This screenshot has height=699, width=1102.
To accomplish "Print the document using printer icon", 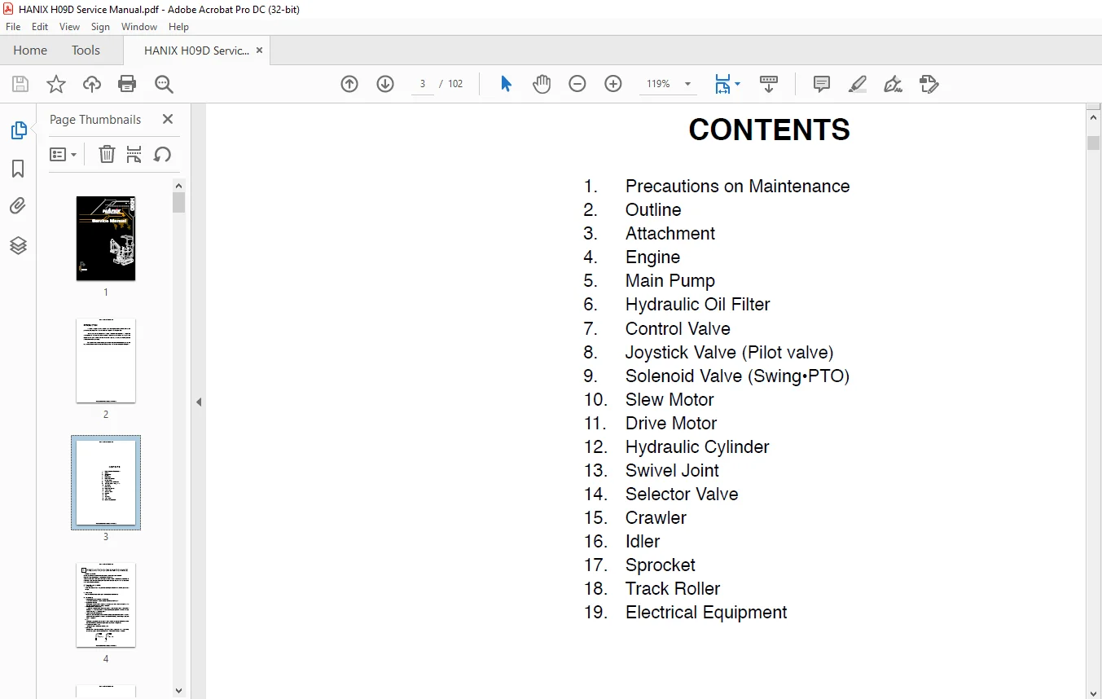I will click(127, 84).
